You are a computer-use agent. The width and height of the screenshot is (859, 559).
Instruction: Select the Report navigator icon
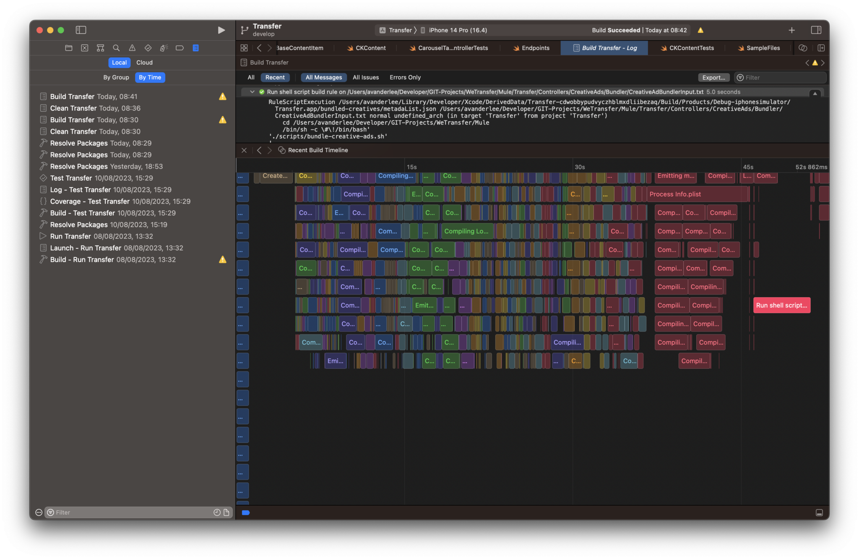click(x=195, y=48)
